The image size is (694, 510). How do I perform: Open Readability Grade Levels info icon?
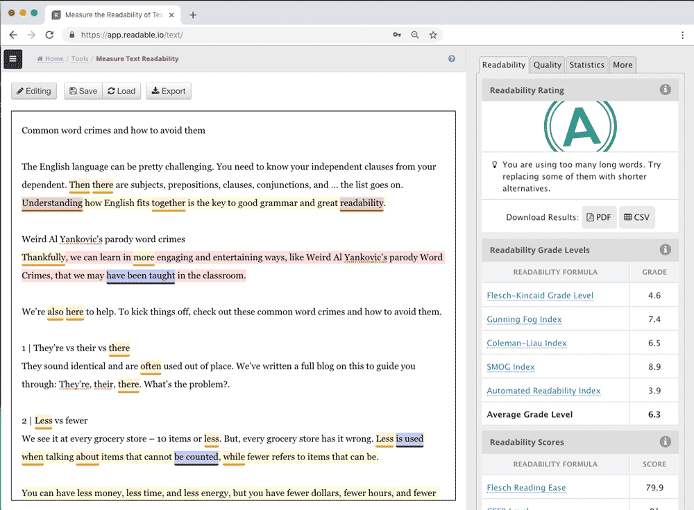(666, 250)
